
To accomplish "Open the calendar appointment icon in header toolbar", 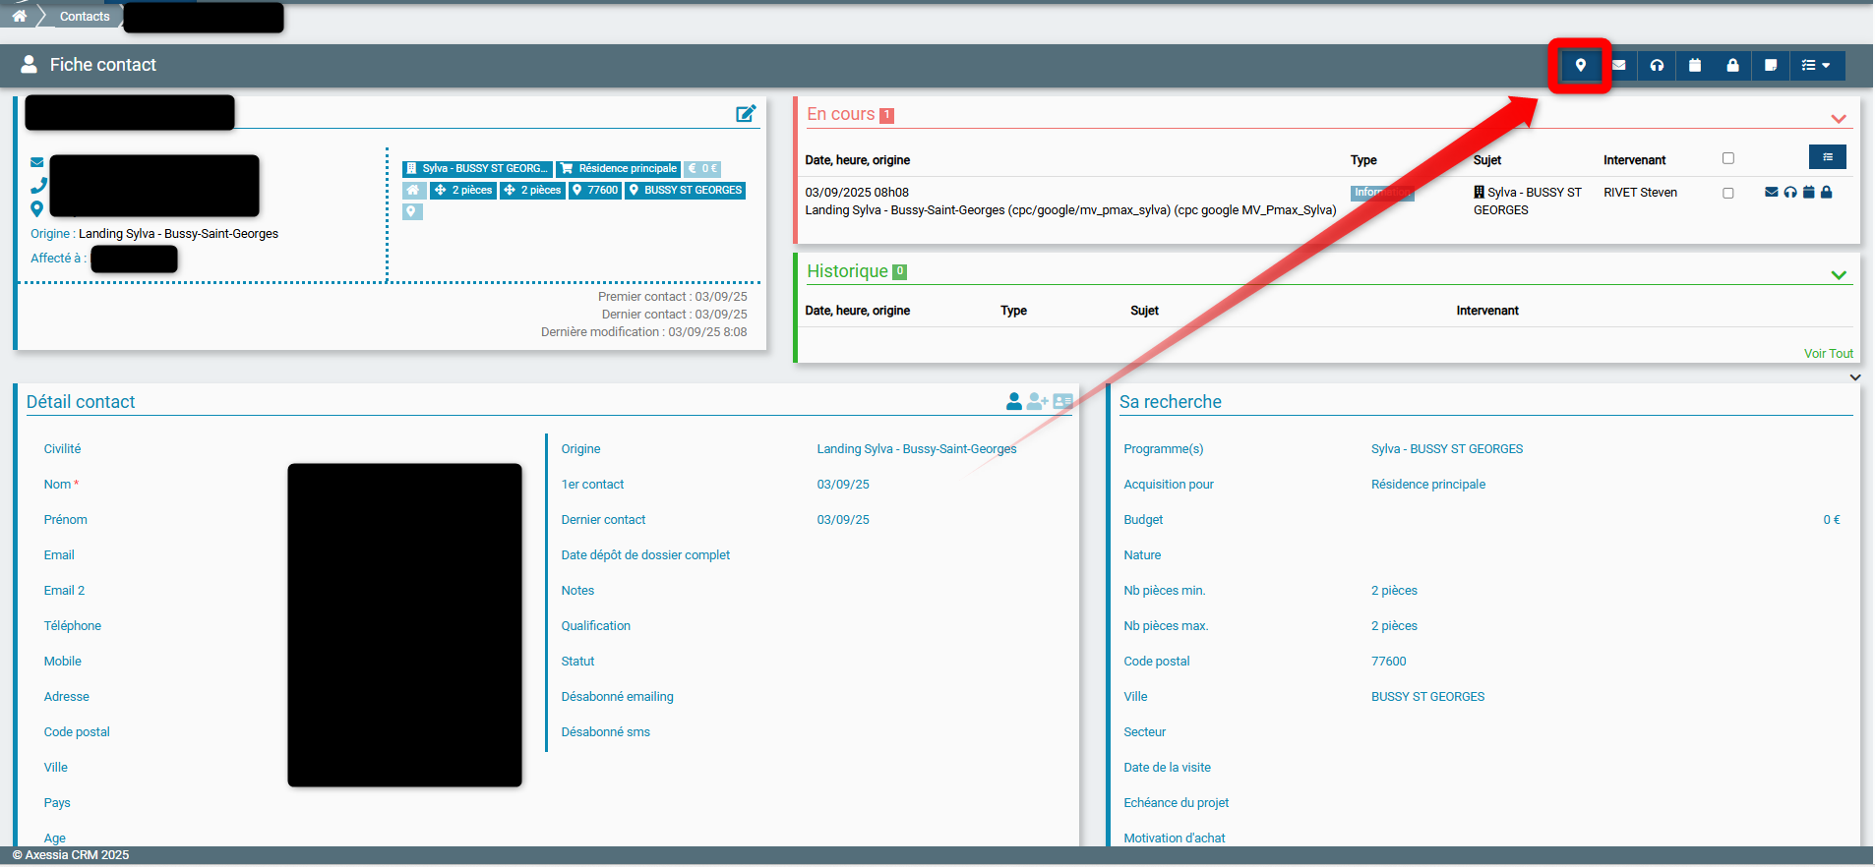I will [x=1695, y=66].
